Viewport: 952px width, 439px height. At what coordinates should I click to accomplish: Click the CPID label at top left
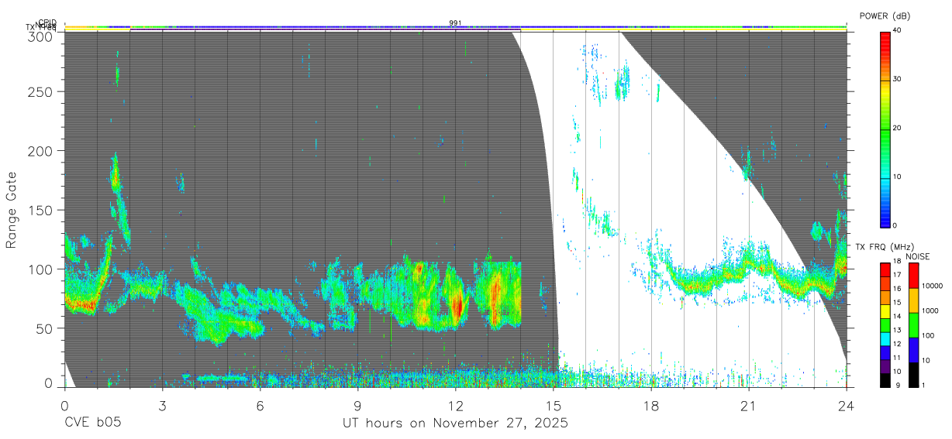coord(47,22)
